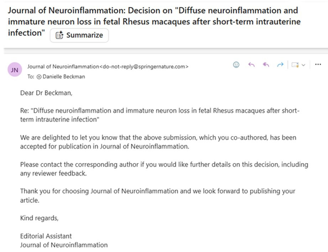This screenshot has width=328, height=252.
Task: Click the Summarize button
Action: (79, 35)
